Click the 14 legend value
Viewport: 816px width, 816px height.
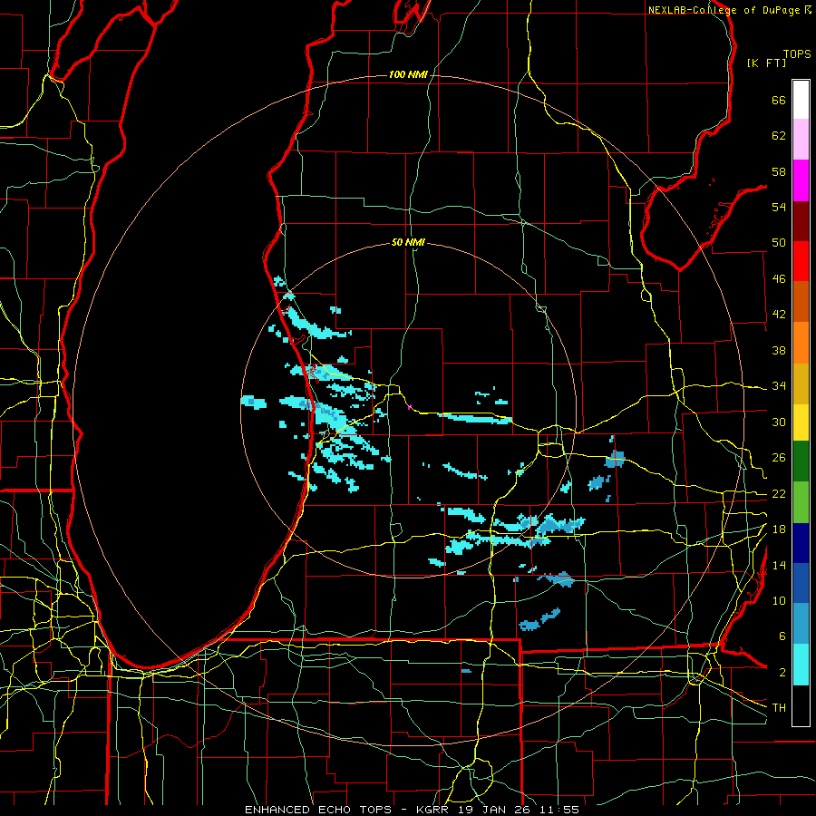point(779,565)
